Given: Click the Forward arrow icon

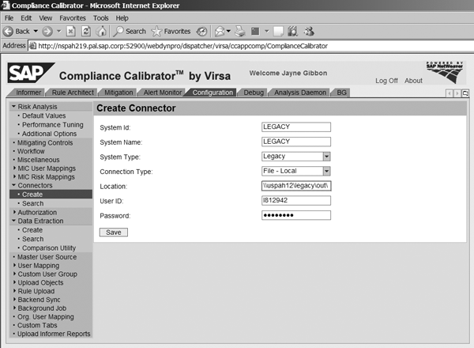Looking at the screenshot, I should (47, 31).
